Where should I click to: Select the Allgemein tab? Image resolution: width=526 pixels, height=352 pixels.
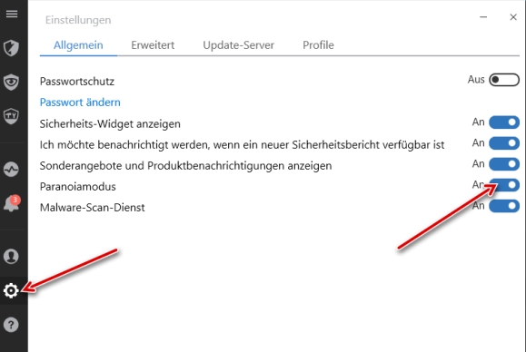pos(78,44)
